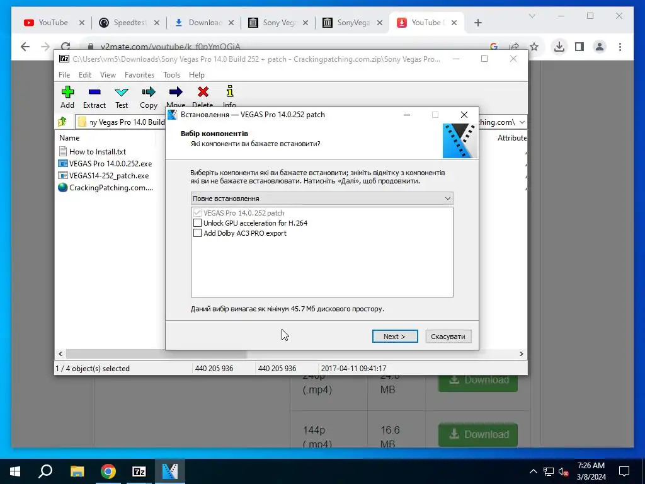
Task: Show hidden tray icons chevron
Action: 533,471
